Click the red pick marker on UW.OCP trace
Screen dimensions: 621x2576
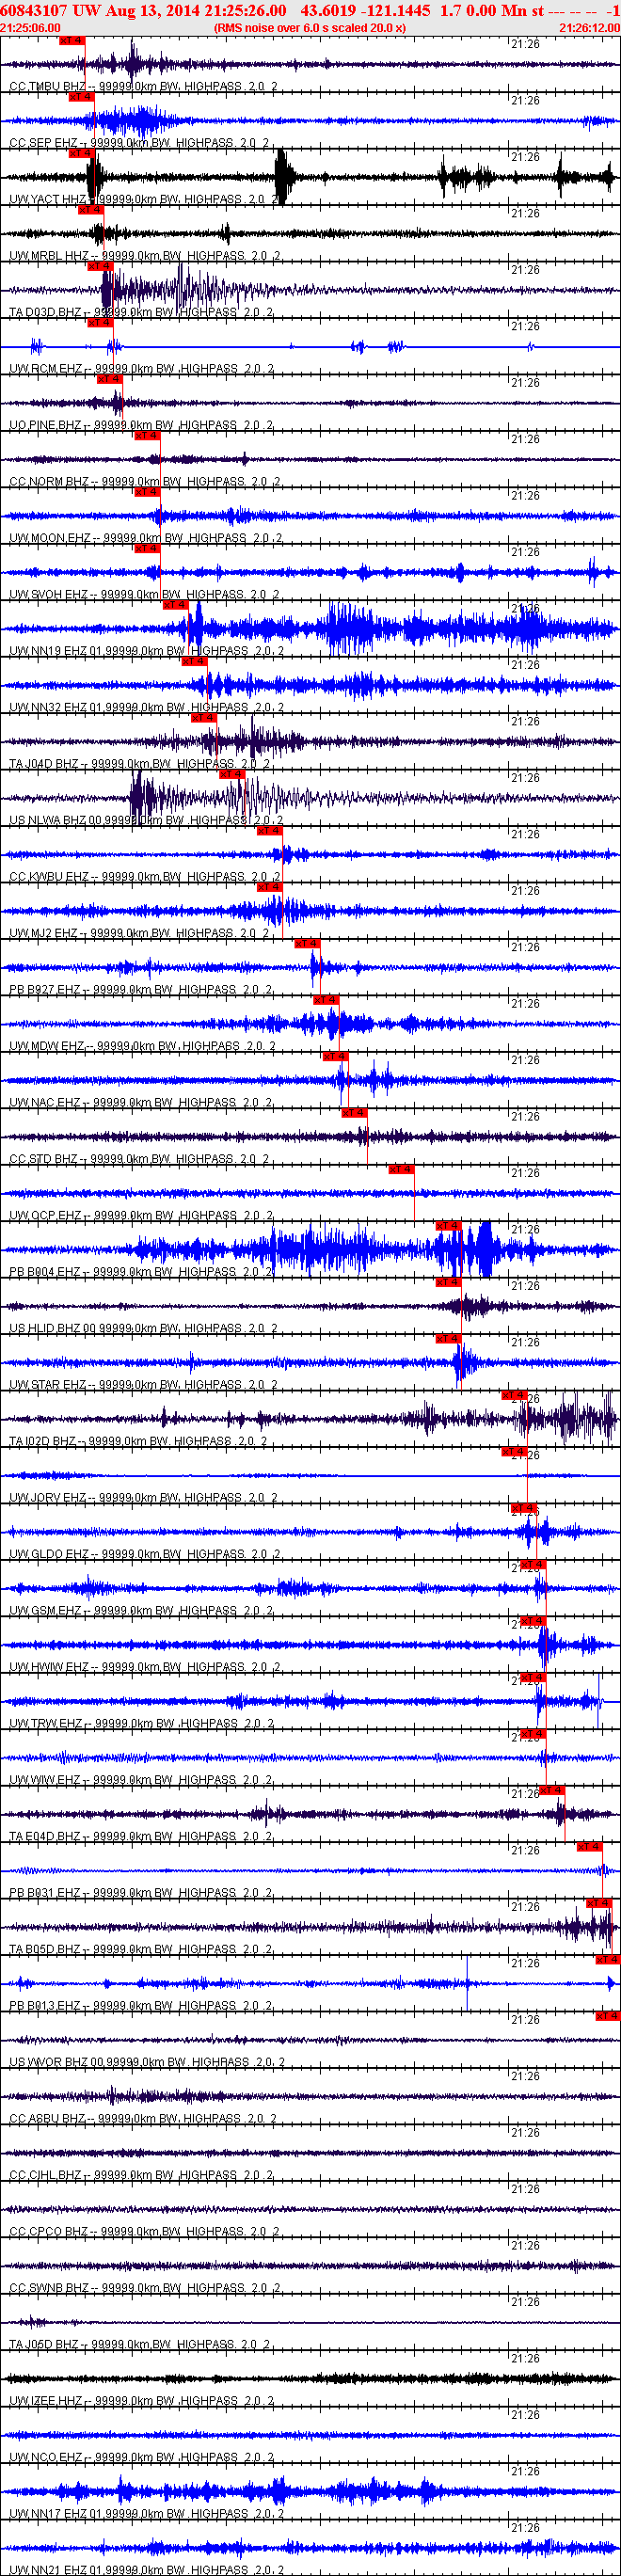401,1171
